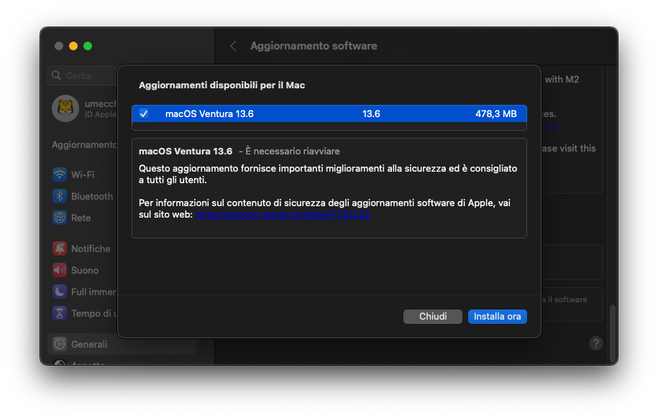The image size is (658, 418).
Task: Open the Notifiche bell icon
Action: pyautogui.click(x=60, y=249)
